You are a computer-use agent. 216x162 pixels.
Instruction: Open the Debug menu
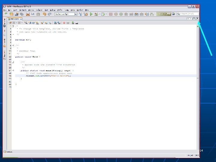[x=52, y=10]
